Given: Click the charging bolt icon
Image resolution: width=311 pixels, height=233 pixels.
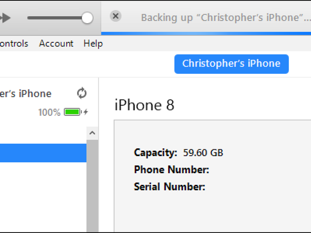Looking at the screenshot, I should (86, 112).
